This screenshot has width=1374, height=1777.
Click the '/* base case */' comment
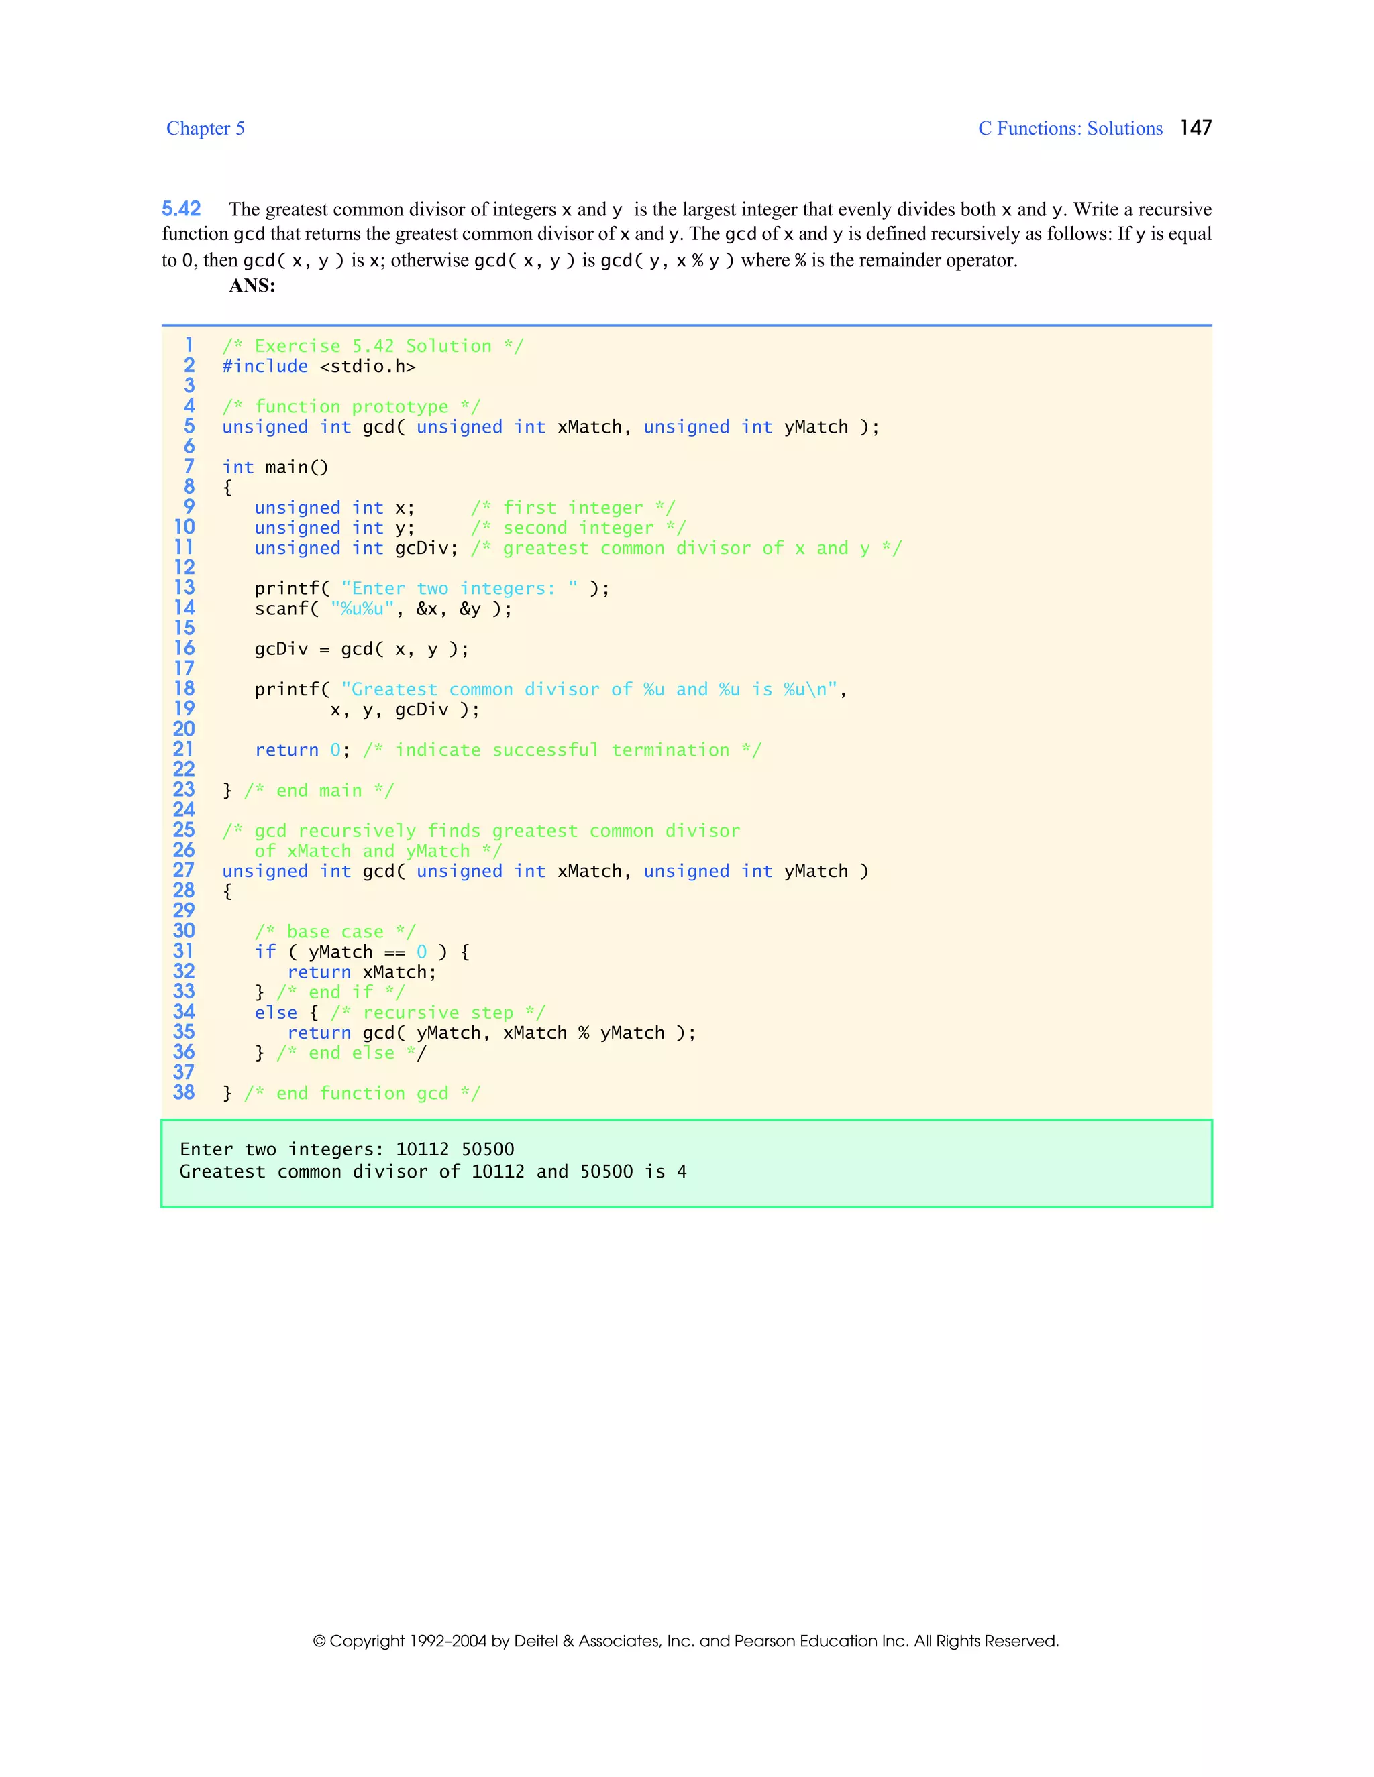(x=335, y=931)
